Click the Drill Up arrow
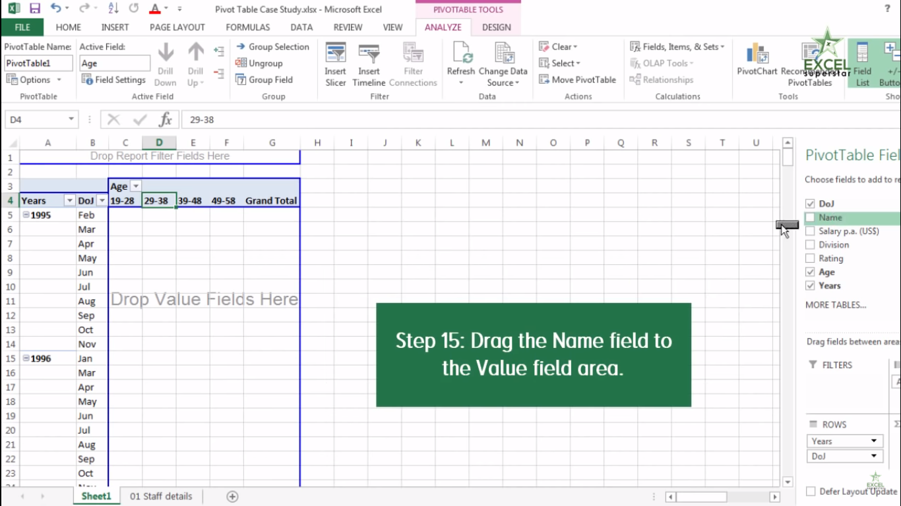The image size is (901, 506). pyautogui.click(x=195, y=64)
